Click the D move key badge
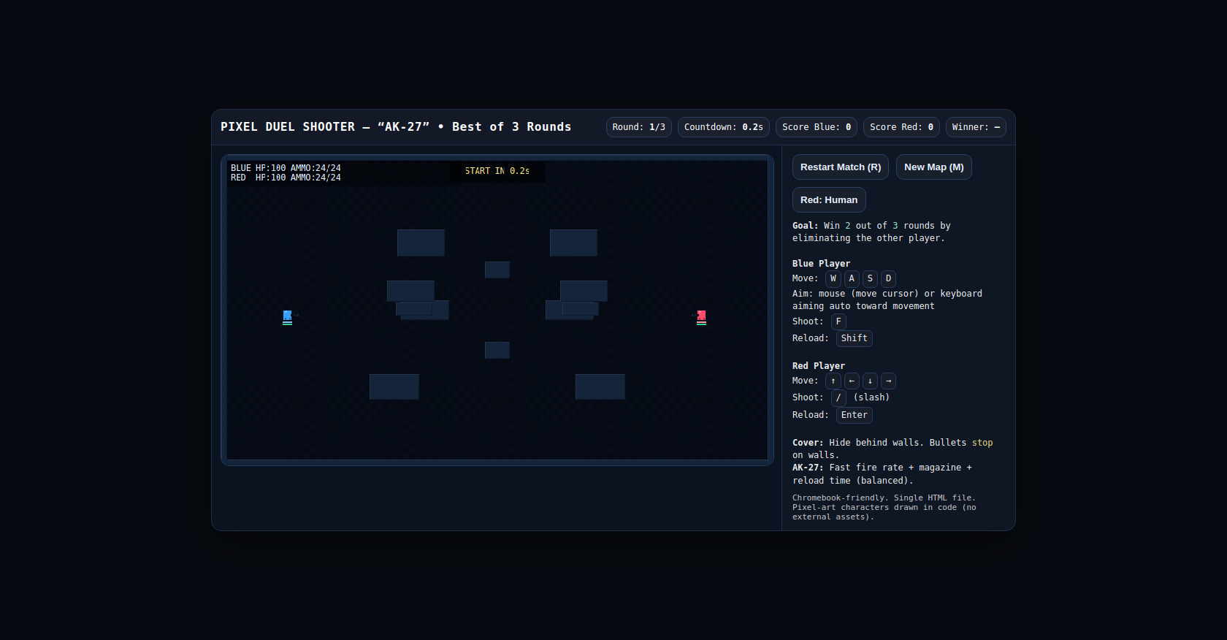 pyautogui.click(x=888, y=278)
